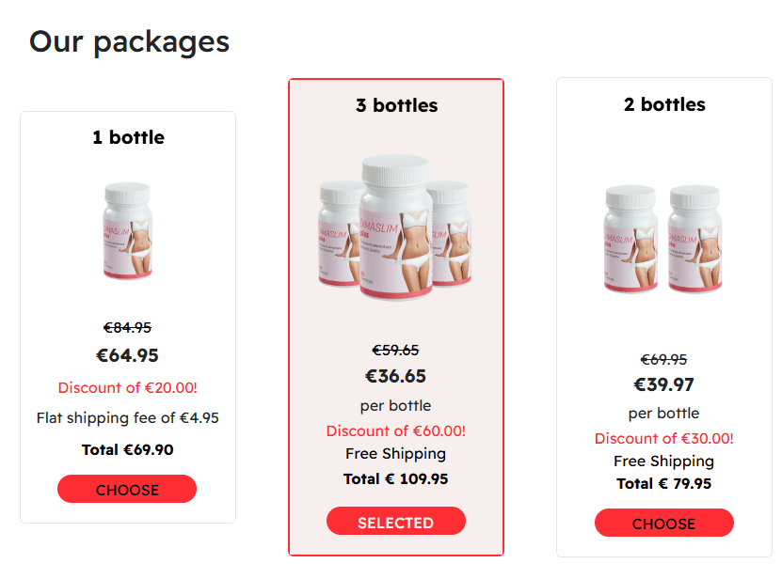Click the "Total € 109.95" text

pos(395,478)
